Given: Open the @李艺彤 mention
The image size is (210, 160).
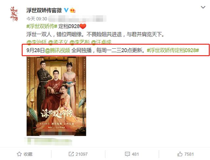Looking at the screenshot, I should coord(80,42).
